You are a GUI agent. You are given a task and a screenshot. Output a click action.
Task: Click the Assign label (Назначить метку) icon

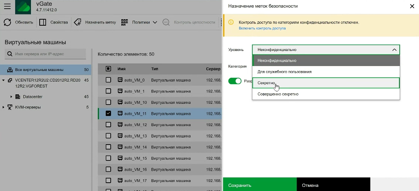click(77, 22)
